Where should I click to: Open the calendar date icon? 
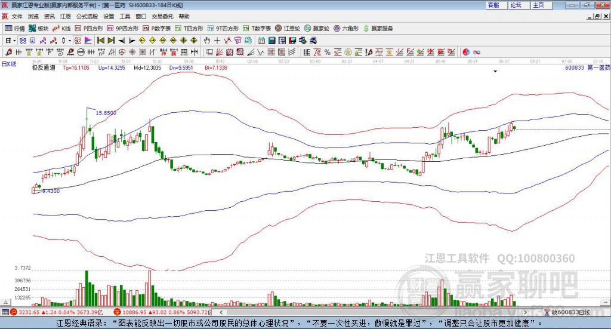click(x=261, y=41)
